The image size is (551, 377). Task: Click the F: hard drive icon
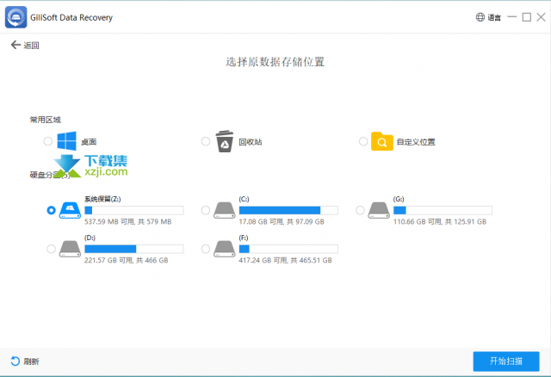225,249
